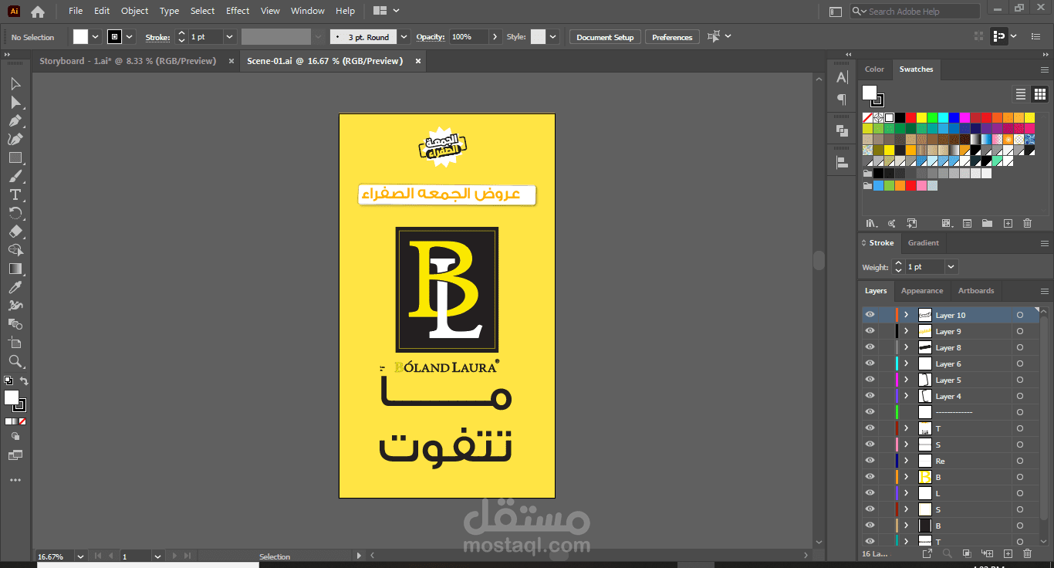
Task: Switch to the Appearance tab
Action: [x=922, y=291]
